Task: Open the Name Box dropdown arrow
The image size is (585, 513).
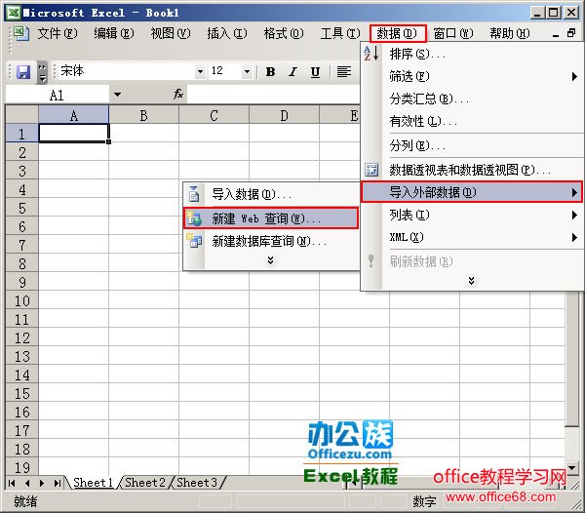Action: point(117,95)
